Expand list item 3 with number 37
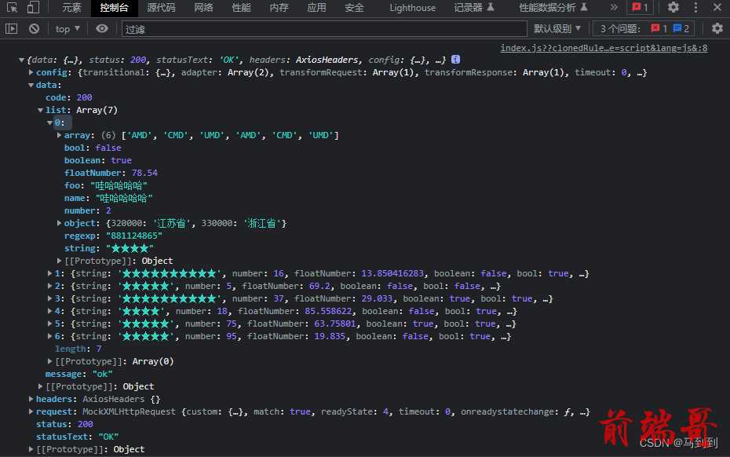The image size is (730, 457). click(x=49, y=298)
